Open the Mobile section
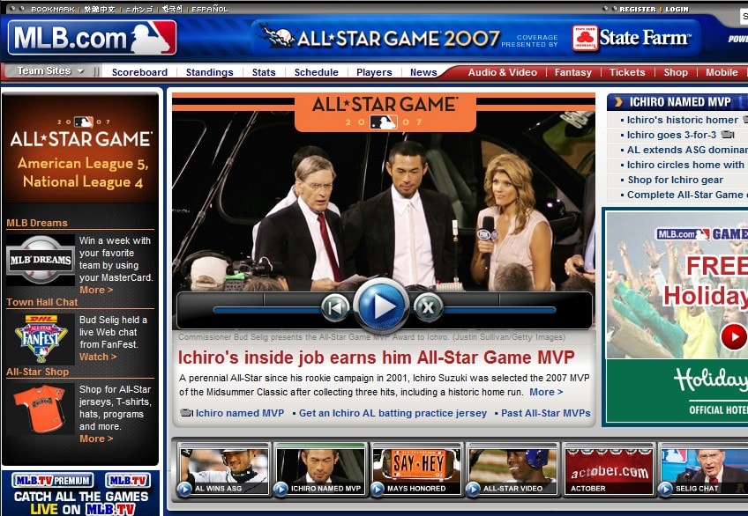This screenshot has height=516, width=748. click(x=722, y=72)
